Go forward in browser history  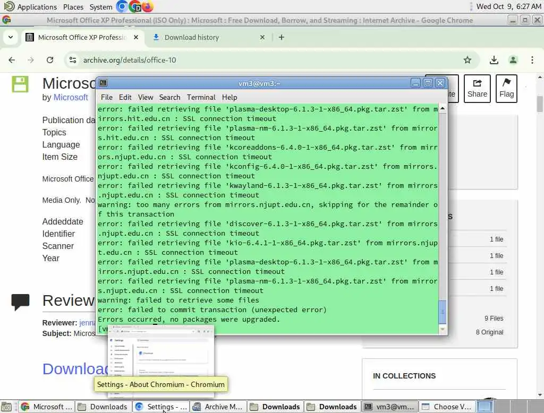point(31,60)
